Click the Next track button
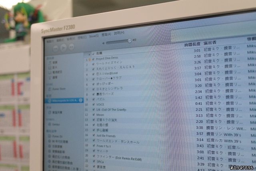 [72, 47]
